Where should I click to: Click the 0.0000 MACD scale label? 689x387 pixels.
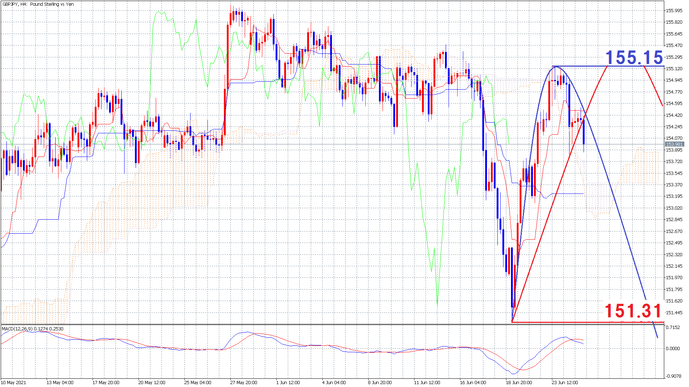click(672, 348)
